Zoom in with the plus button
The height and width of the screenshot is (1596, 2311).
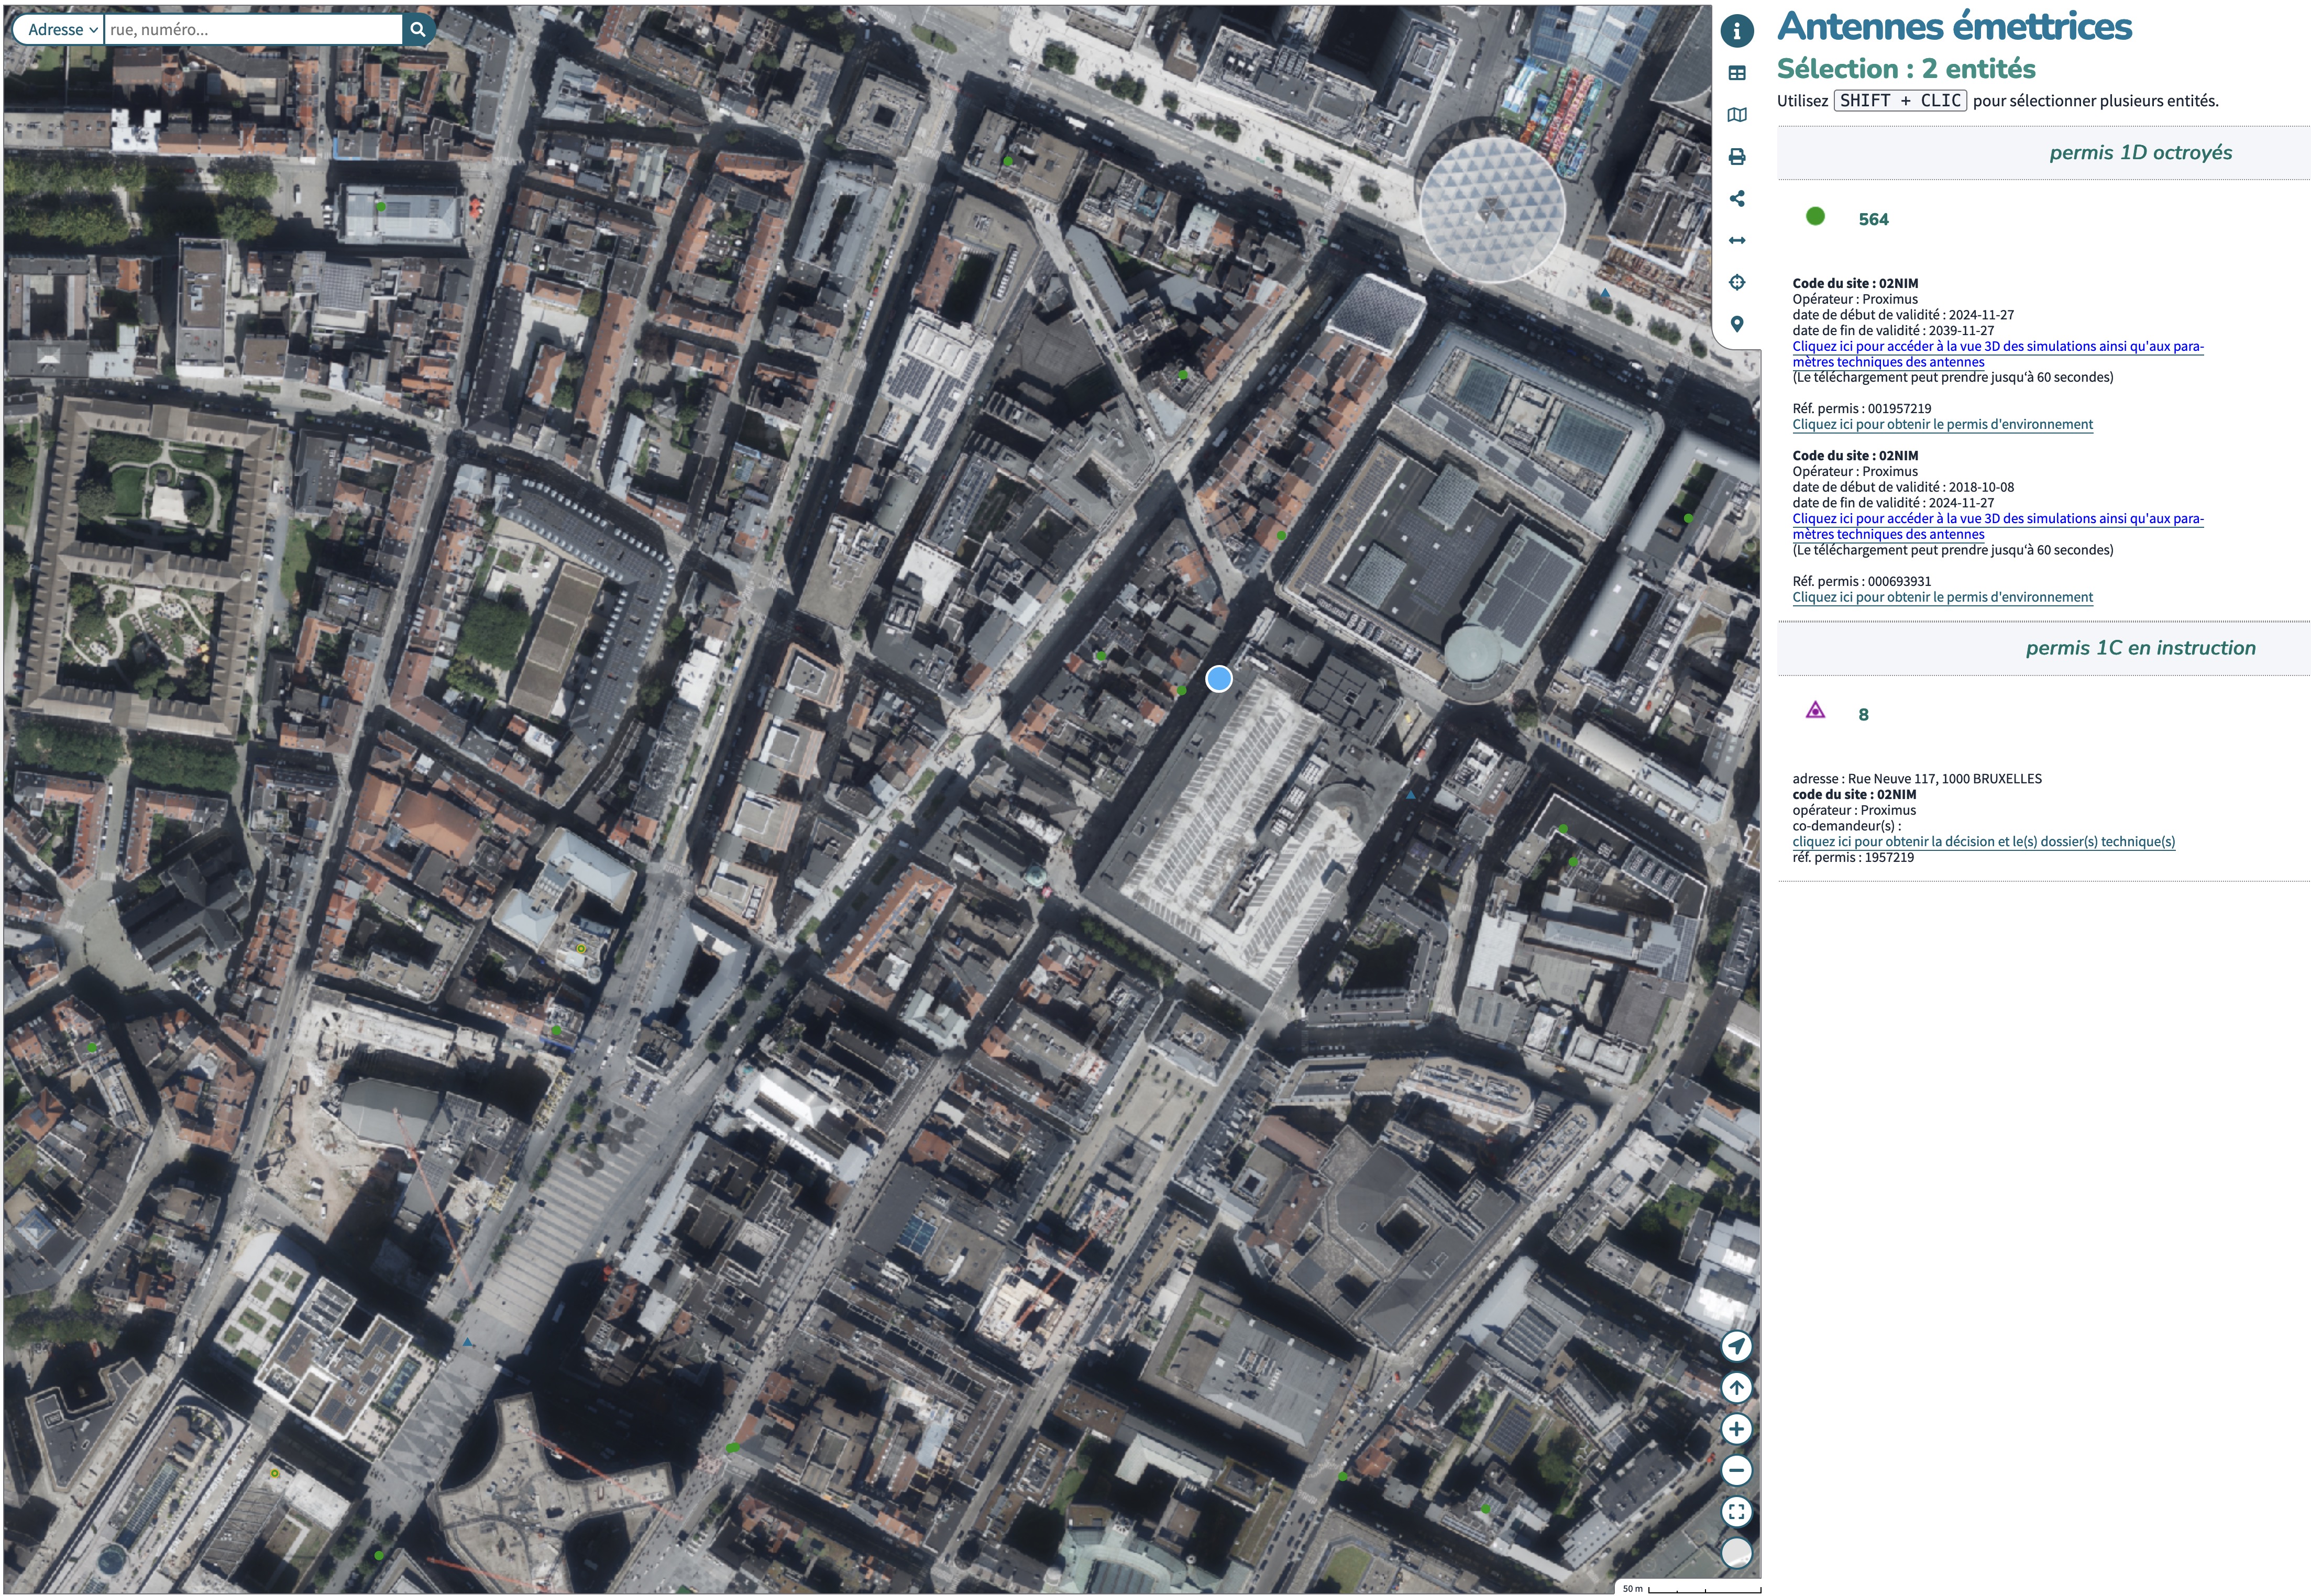click(1737, 1429)
